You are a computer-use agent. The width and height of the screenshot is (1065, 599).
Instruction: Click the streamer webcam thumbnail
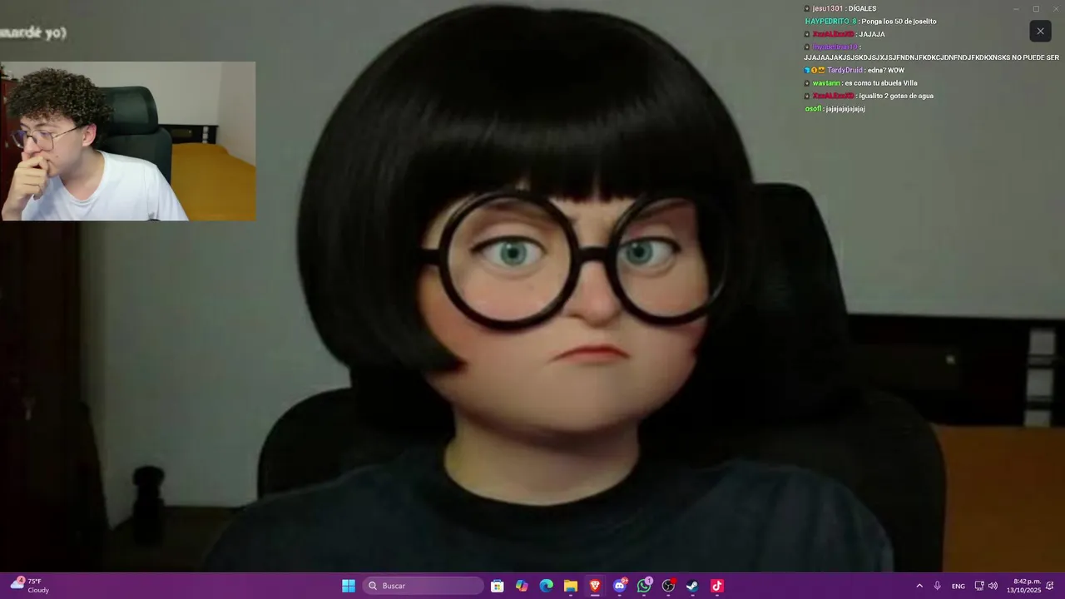[x=128, y=141]
